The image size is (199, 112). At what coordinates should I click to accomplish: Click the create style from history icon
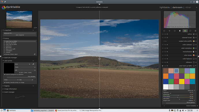[x=35, y=54]
